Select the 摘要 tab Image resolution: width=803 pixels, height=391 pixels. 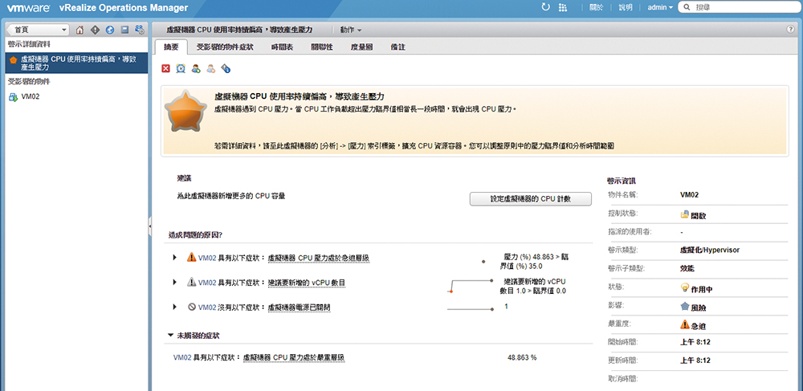[x=171, y=47]
